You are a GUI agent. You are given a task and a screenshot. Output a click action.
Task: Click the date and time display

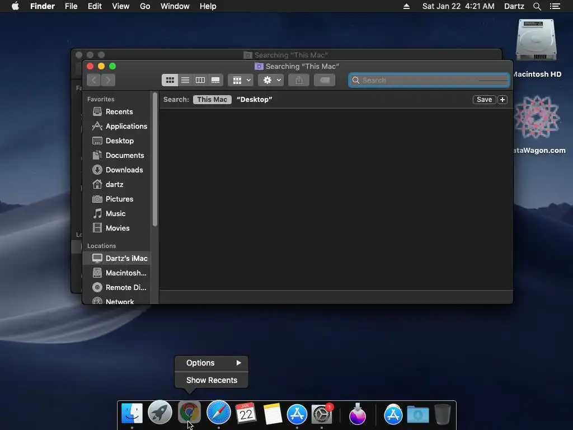(x=458, y=6)
